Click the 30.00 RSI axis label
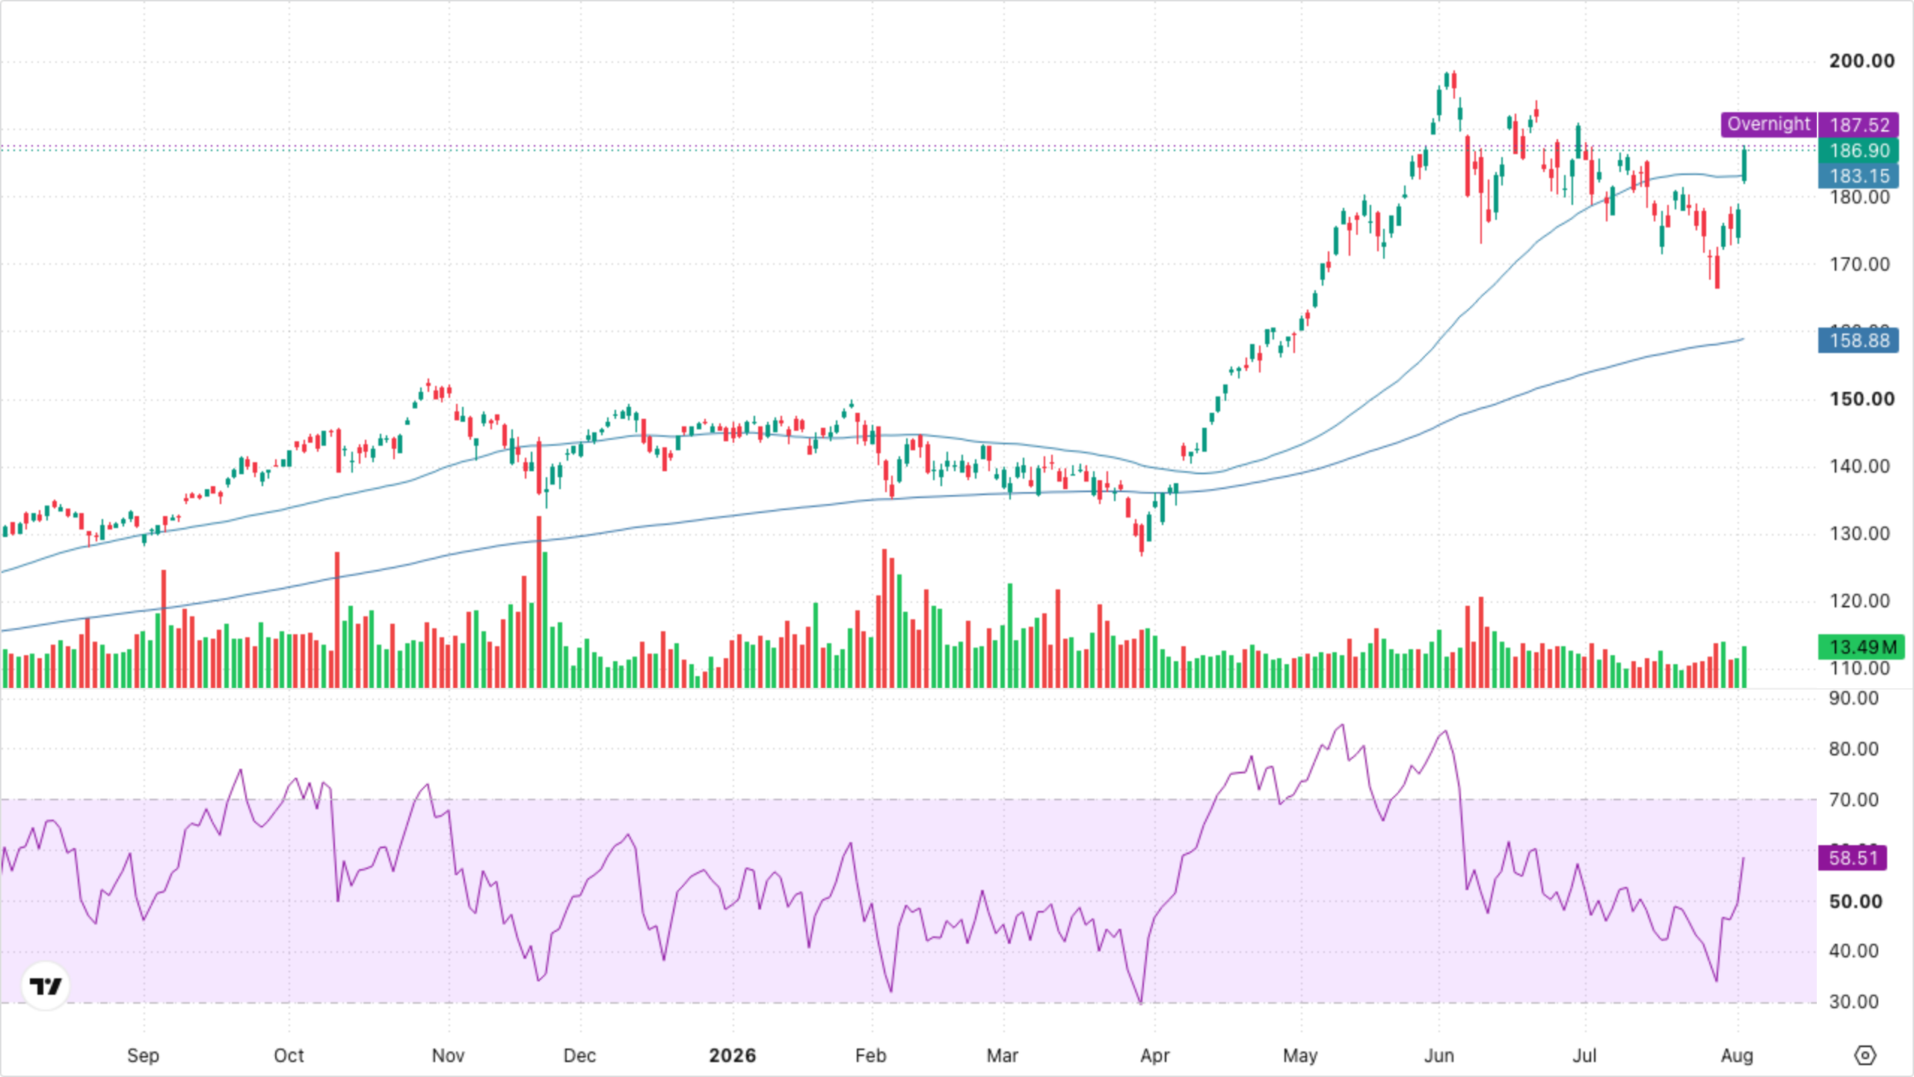Image resolution: width=1914 pixels, height=1077 pixels. pos(1853,1002)
